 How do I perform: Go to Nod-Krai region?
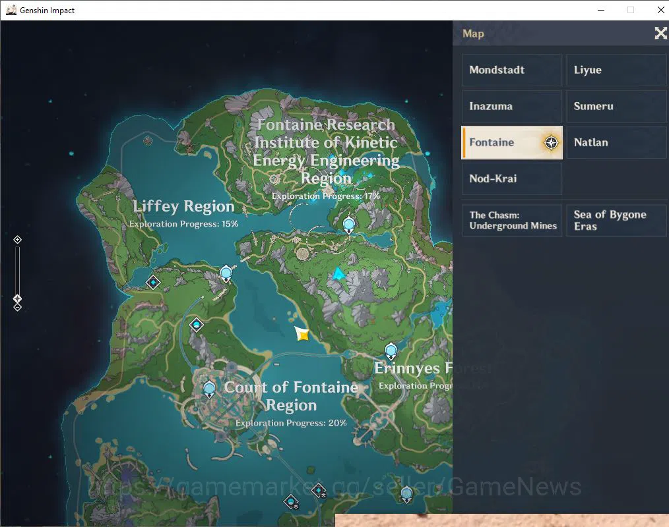point(511,179)
